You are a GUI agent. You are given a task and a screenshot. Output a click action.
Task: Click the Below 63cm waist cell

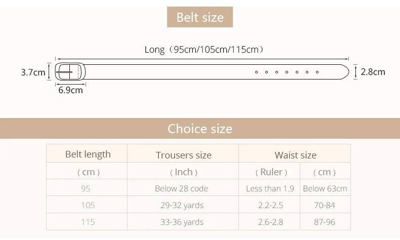(x=325, y=188)
